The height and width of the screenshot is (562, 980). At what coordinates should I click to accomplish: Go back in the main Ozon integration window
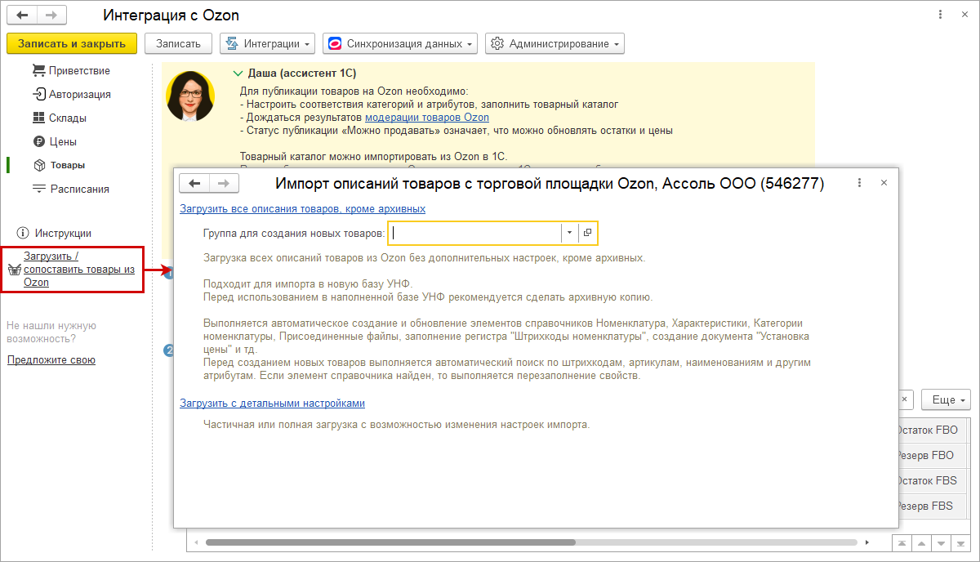click(22, 16)
